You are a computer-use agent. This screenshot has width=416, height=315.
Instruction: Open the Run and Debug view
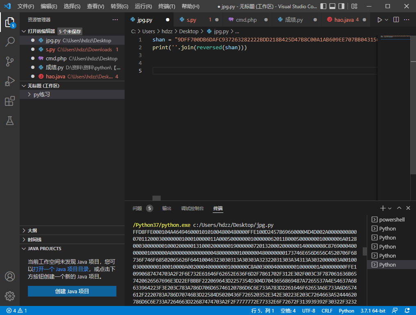pos(10,81)
